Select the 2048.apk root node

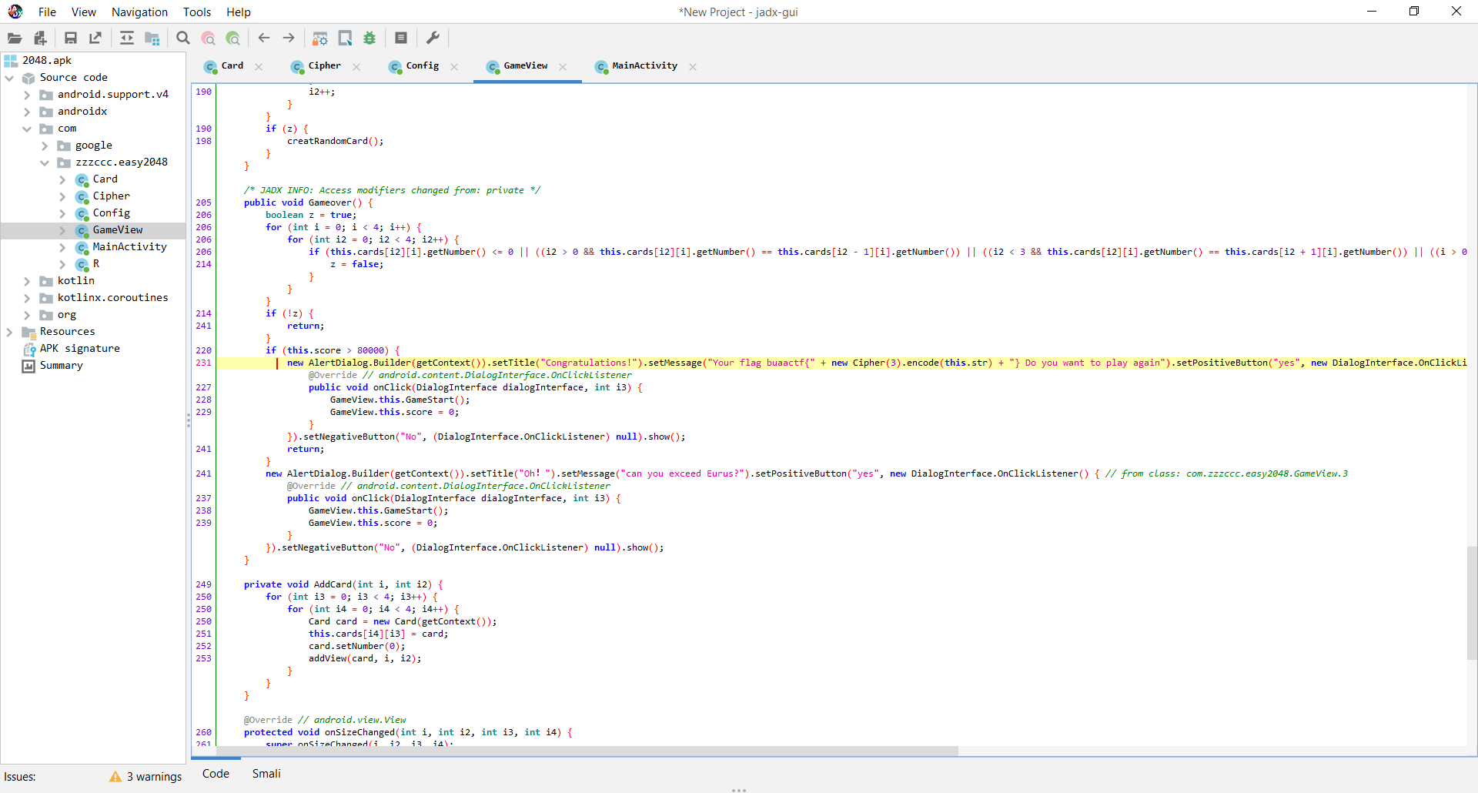46,61
